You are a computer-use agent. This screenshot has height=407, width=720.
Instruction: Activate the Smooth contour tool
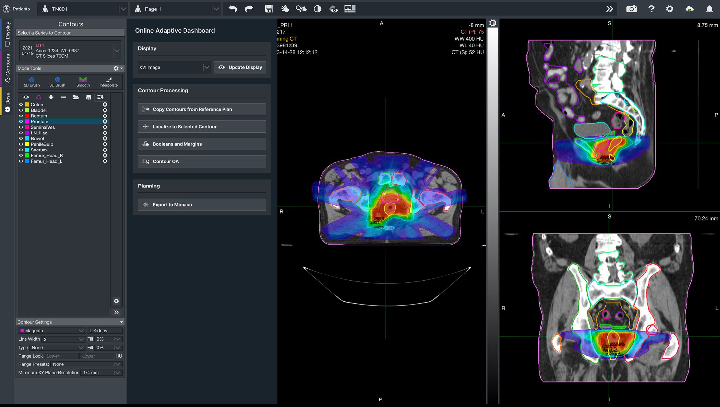point(82,82)
